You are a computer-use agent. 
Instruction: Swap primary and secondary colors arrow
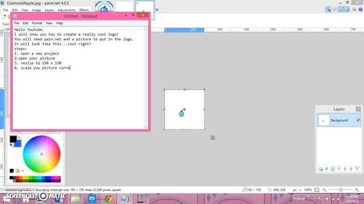click(19, 138)
